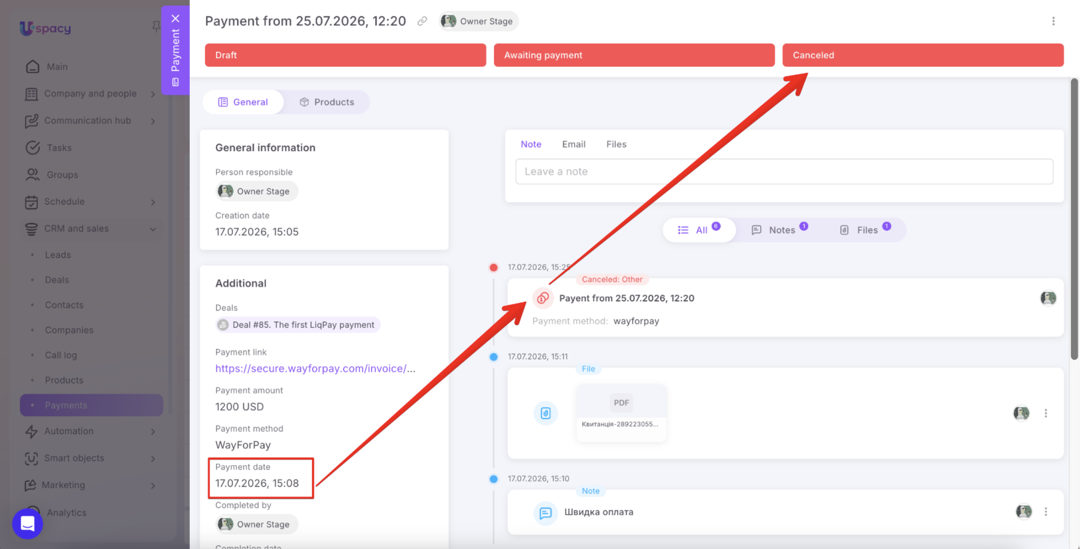Viewport: 1080px width, 549px height.
Task: Expand Company and people menu
Action: click(x=153, y=94)
